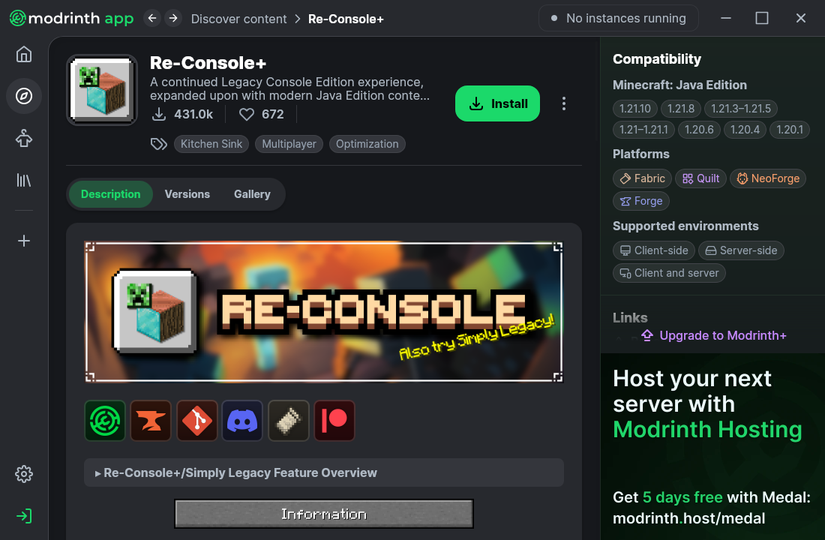This screenshot has height=540, width=825.
Task: Open the three-dot more options menu
Action: coord(564,103)
